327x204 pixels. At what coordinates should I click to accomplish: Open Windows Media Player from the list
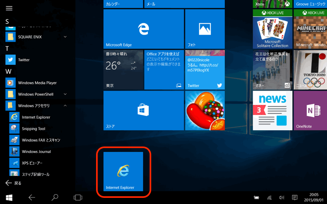(37, 83)
